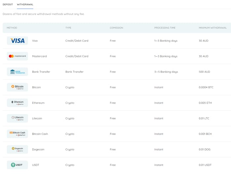Select the Dogecoin logo icon

coord(17,149)
